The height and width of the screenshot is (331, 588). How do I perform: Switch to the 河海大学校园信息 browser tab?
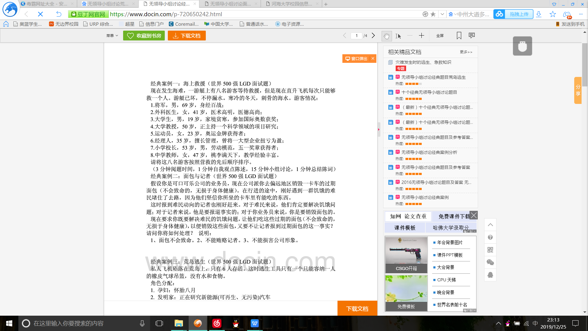tap(292, 4)
